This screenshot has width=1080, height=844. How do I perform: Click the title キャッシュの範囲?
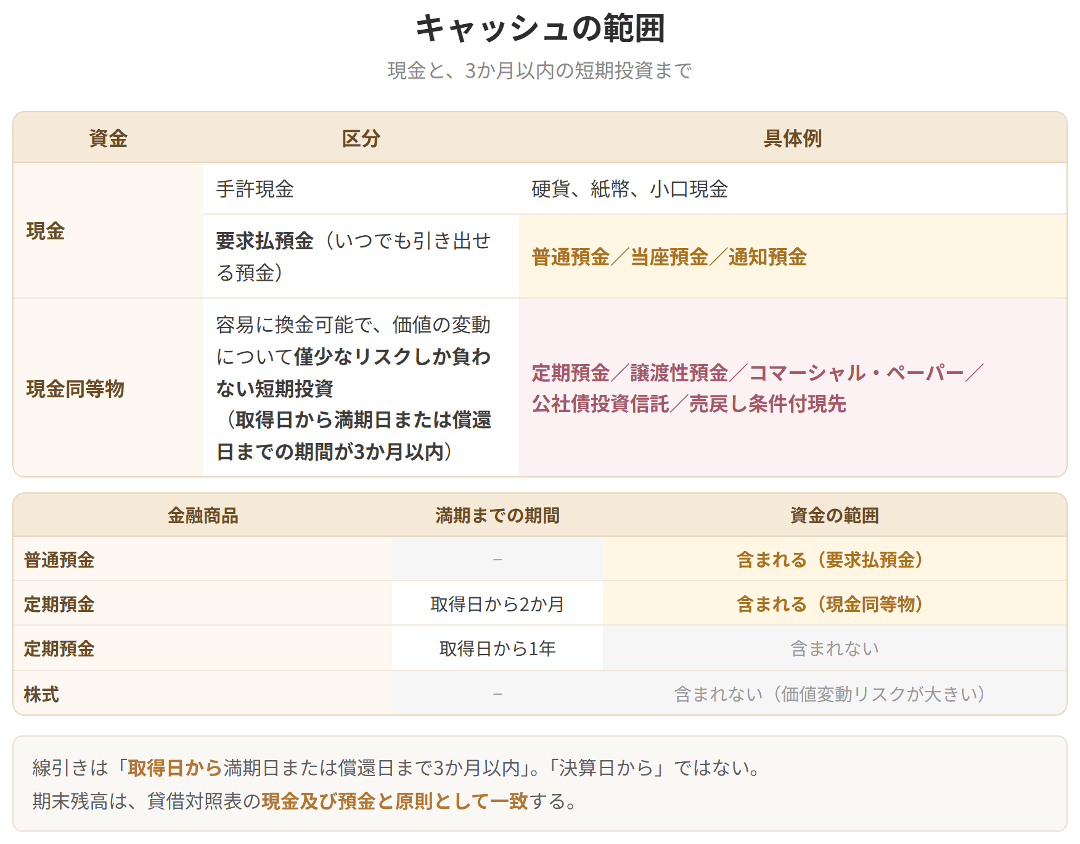540,28
